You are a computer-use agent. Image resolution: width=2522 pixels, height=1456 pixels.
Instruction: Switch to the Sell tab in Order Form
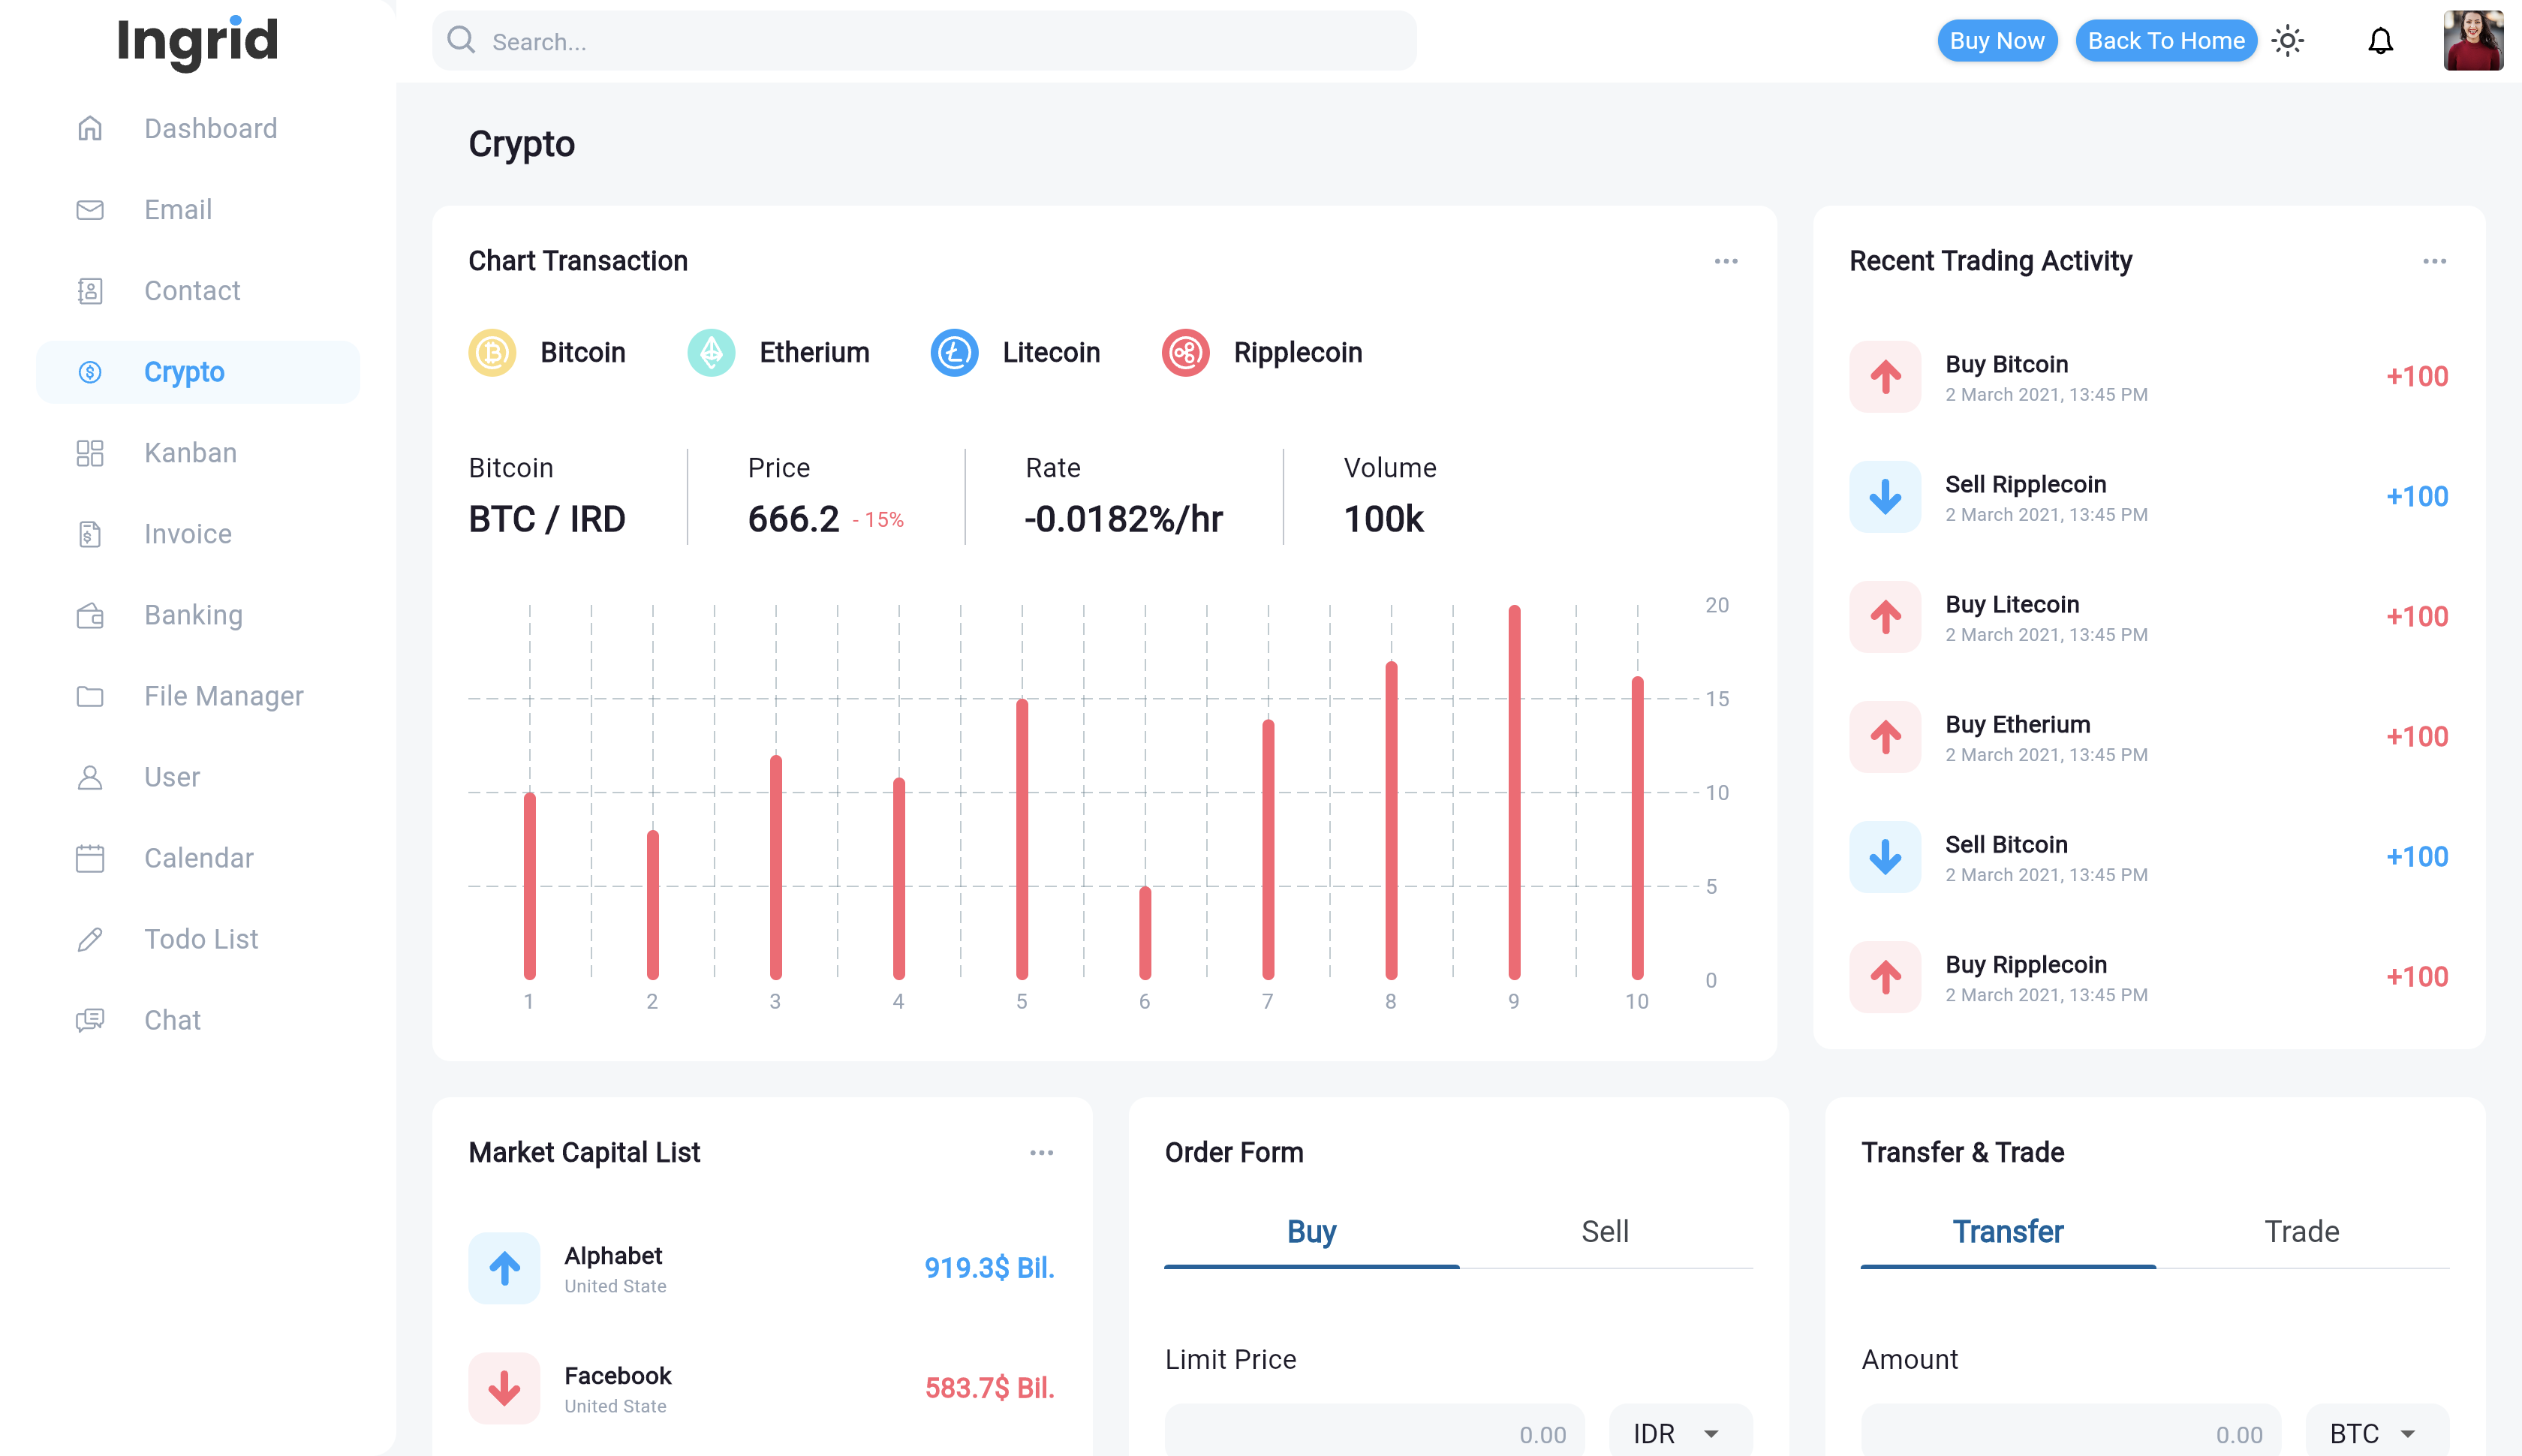click(1604, 1231)
